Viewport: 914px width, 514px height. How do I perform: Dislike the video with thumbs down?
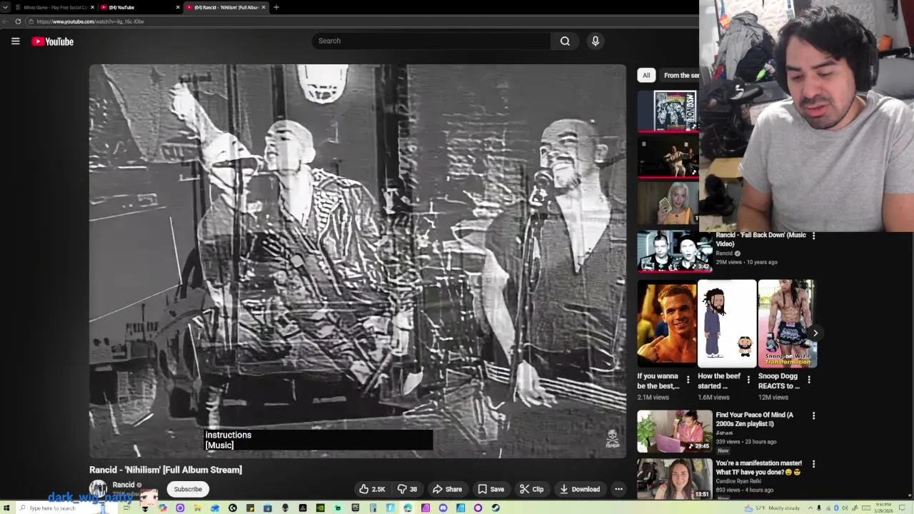(407, 489)
